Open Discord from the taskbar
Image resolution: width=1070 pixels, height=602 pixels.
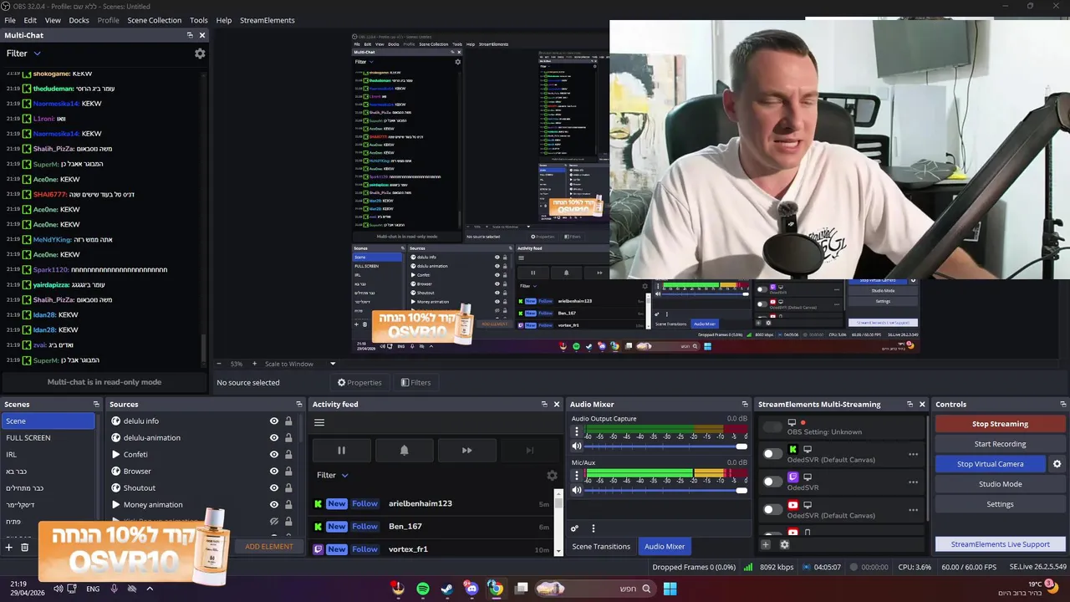471,589
